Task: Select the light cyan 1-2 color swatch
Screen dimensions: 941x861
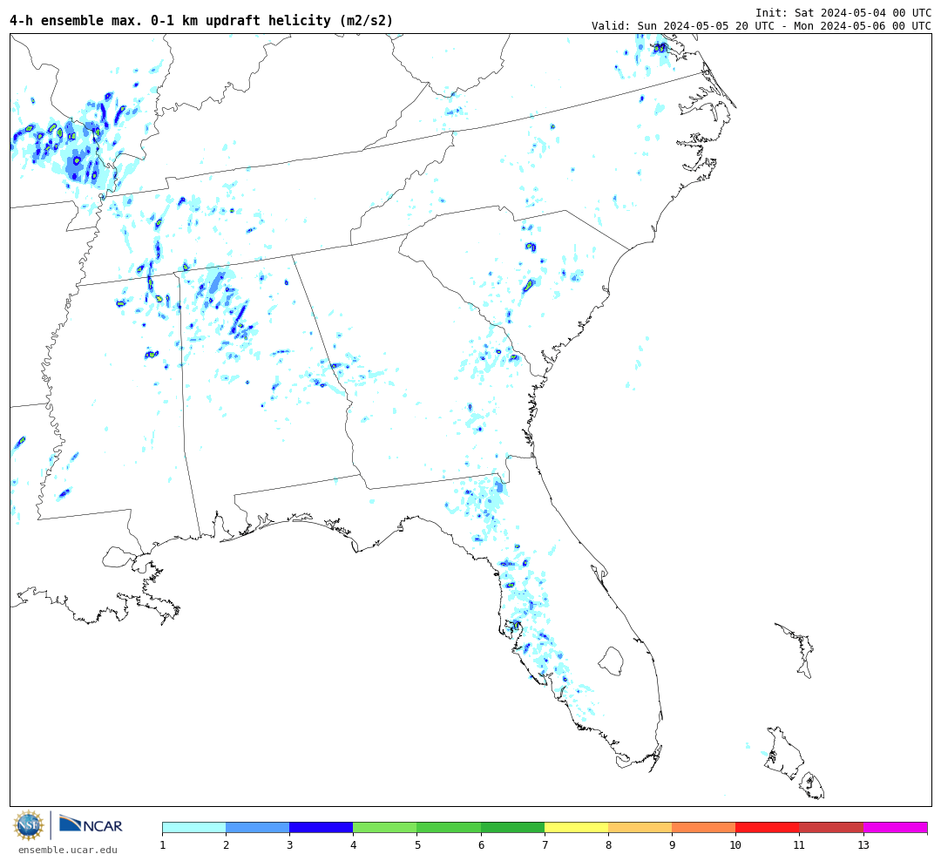Action: point(193,827)
